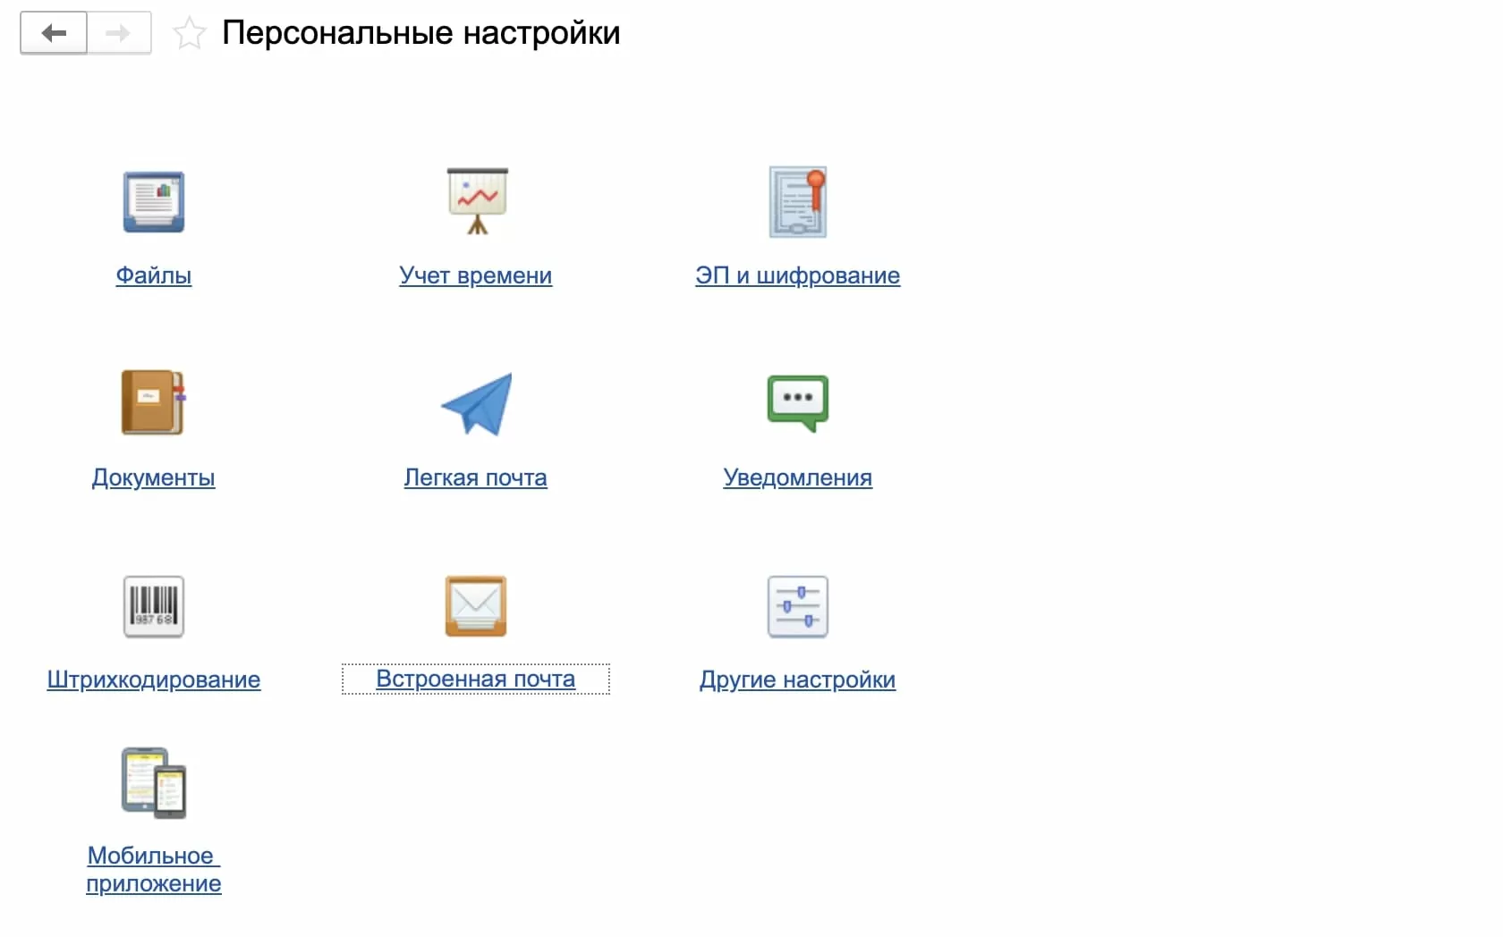
Task: Go back with the left arrow button
Action: [x=54, y=33]
